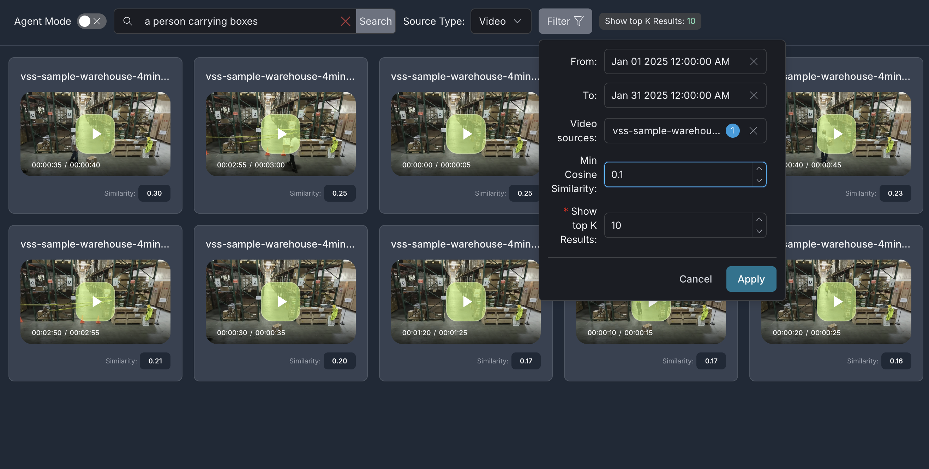Decrease Show top K Results with down arrow
Viewport: 929px width, 469px height.
pos(760,231)
